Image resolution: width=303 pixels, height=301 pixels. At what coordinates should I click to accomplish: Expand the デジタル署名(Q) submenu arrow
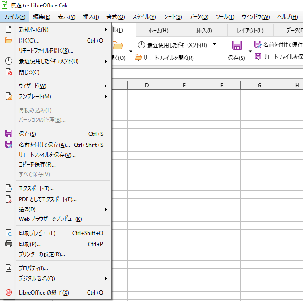(x=106, y=279)
